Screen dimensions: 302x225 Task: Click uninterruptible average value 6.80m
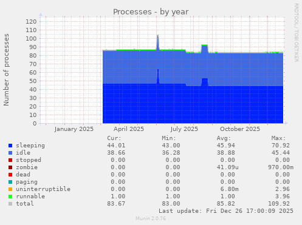coord(230,189)
